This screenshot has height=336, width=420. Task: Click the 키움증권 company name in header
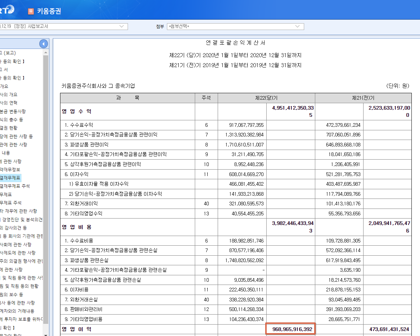click(49, 11)
